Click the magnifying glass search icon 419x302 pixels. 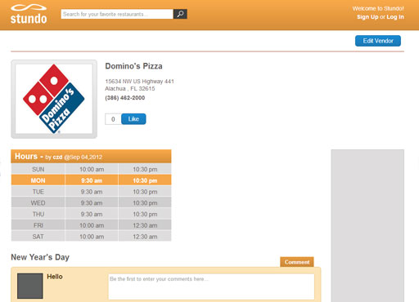coord(180,14)
